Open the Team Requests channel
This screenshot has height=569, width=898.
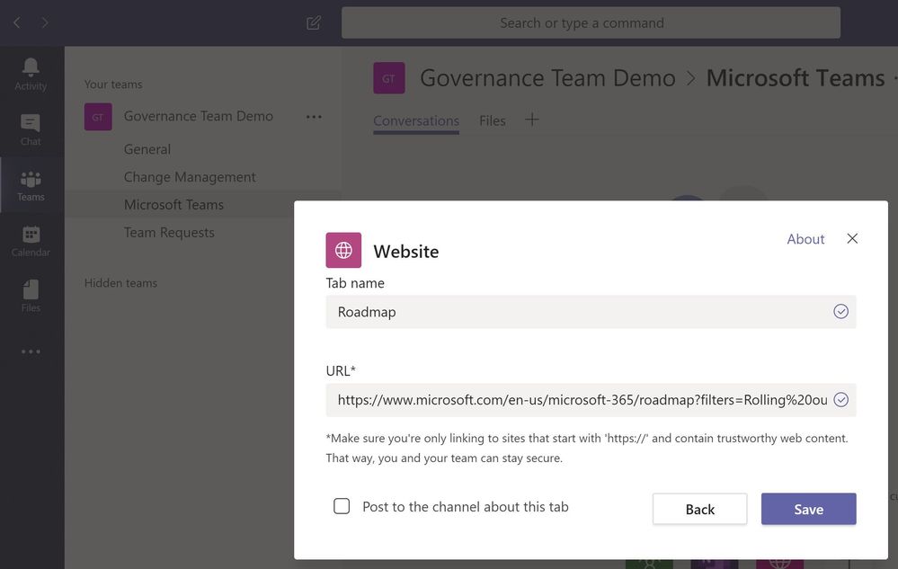click(169, 233)
